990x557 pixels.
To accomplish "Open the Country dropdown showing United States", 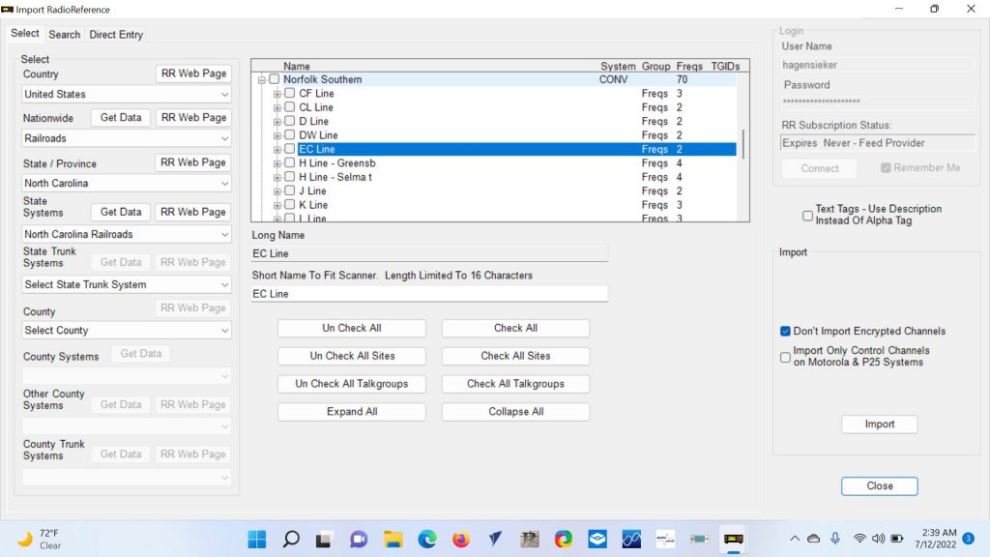I will (127, 95).
